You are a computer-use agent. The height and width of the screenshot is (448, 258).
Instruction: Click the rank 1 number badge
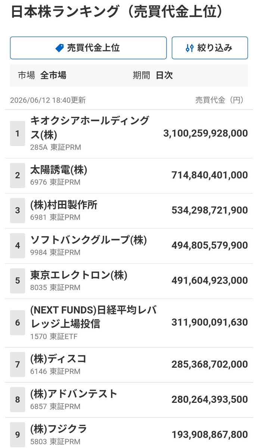click(18, 133)
